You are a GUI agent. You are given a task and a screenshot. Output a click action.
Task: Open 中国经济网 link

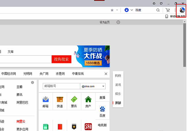9,74
